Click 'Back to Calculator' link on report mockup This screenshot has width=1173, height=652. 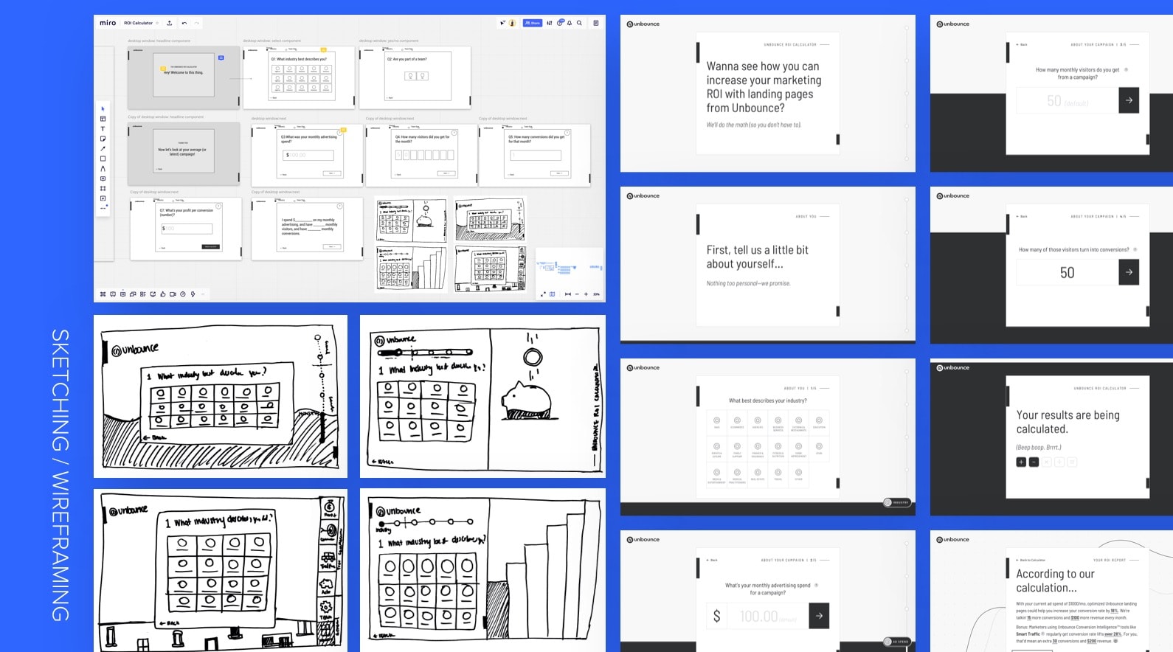pos(1031,560)
